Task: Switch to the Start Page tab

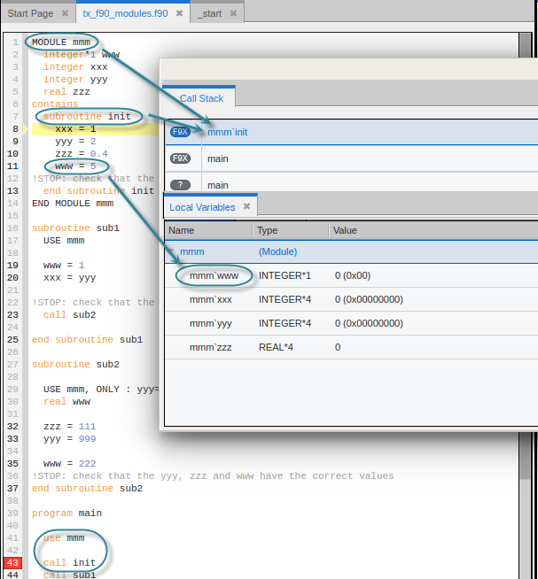Action: 30,14
